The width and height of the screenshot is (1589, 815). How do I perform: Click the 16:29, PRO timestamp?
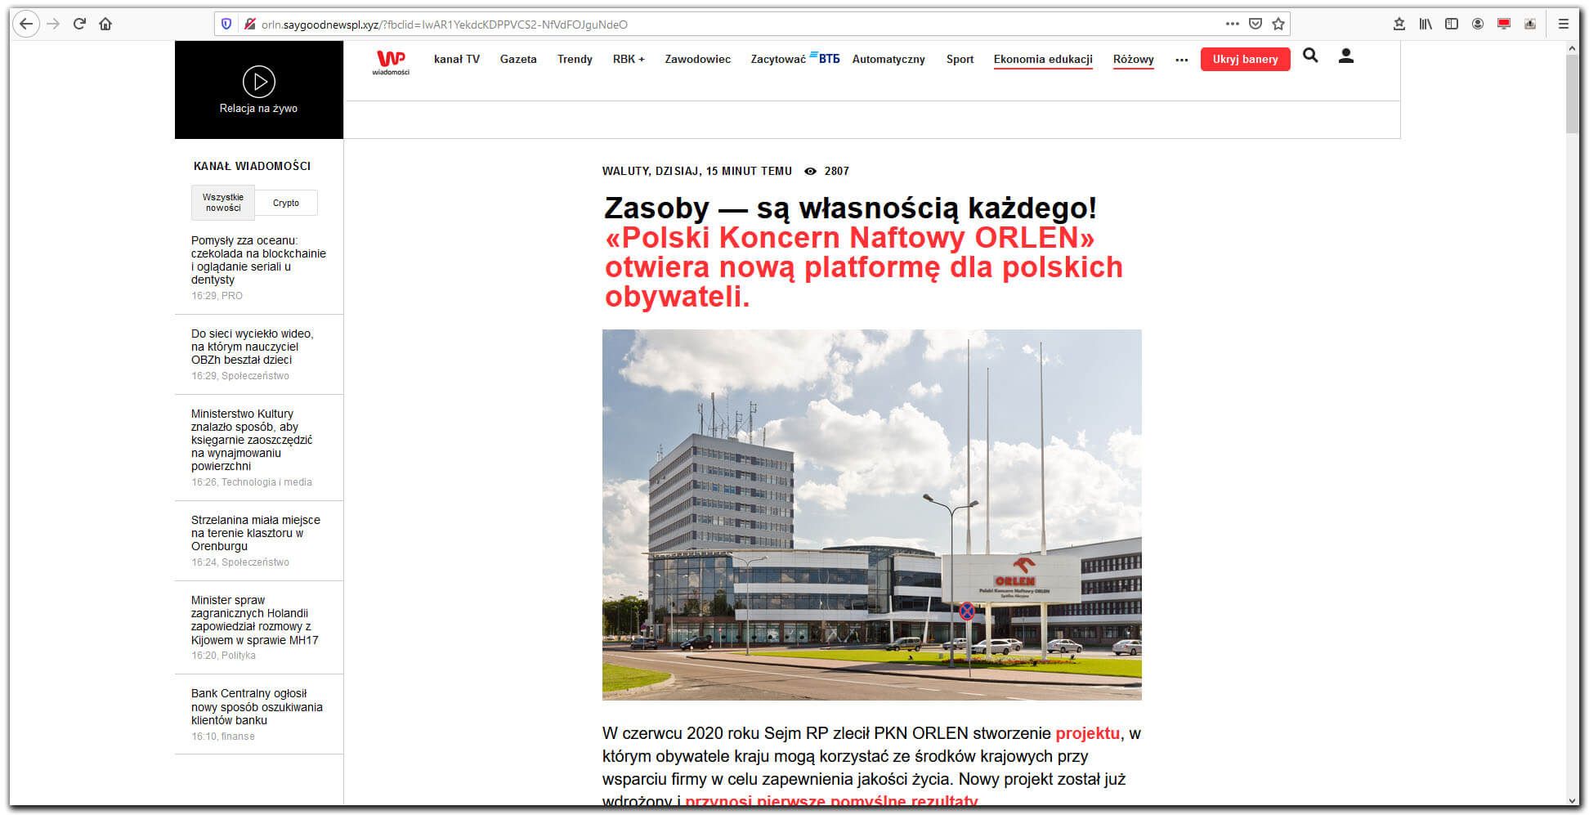tap(217, 296)
